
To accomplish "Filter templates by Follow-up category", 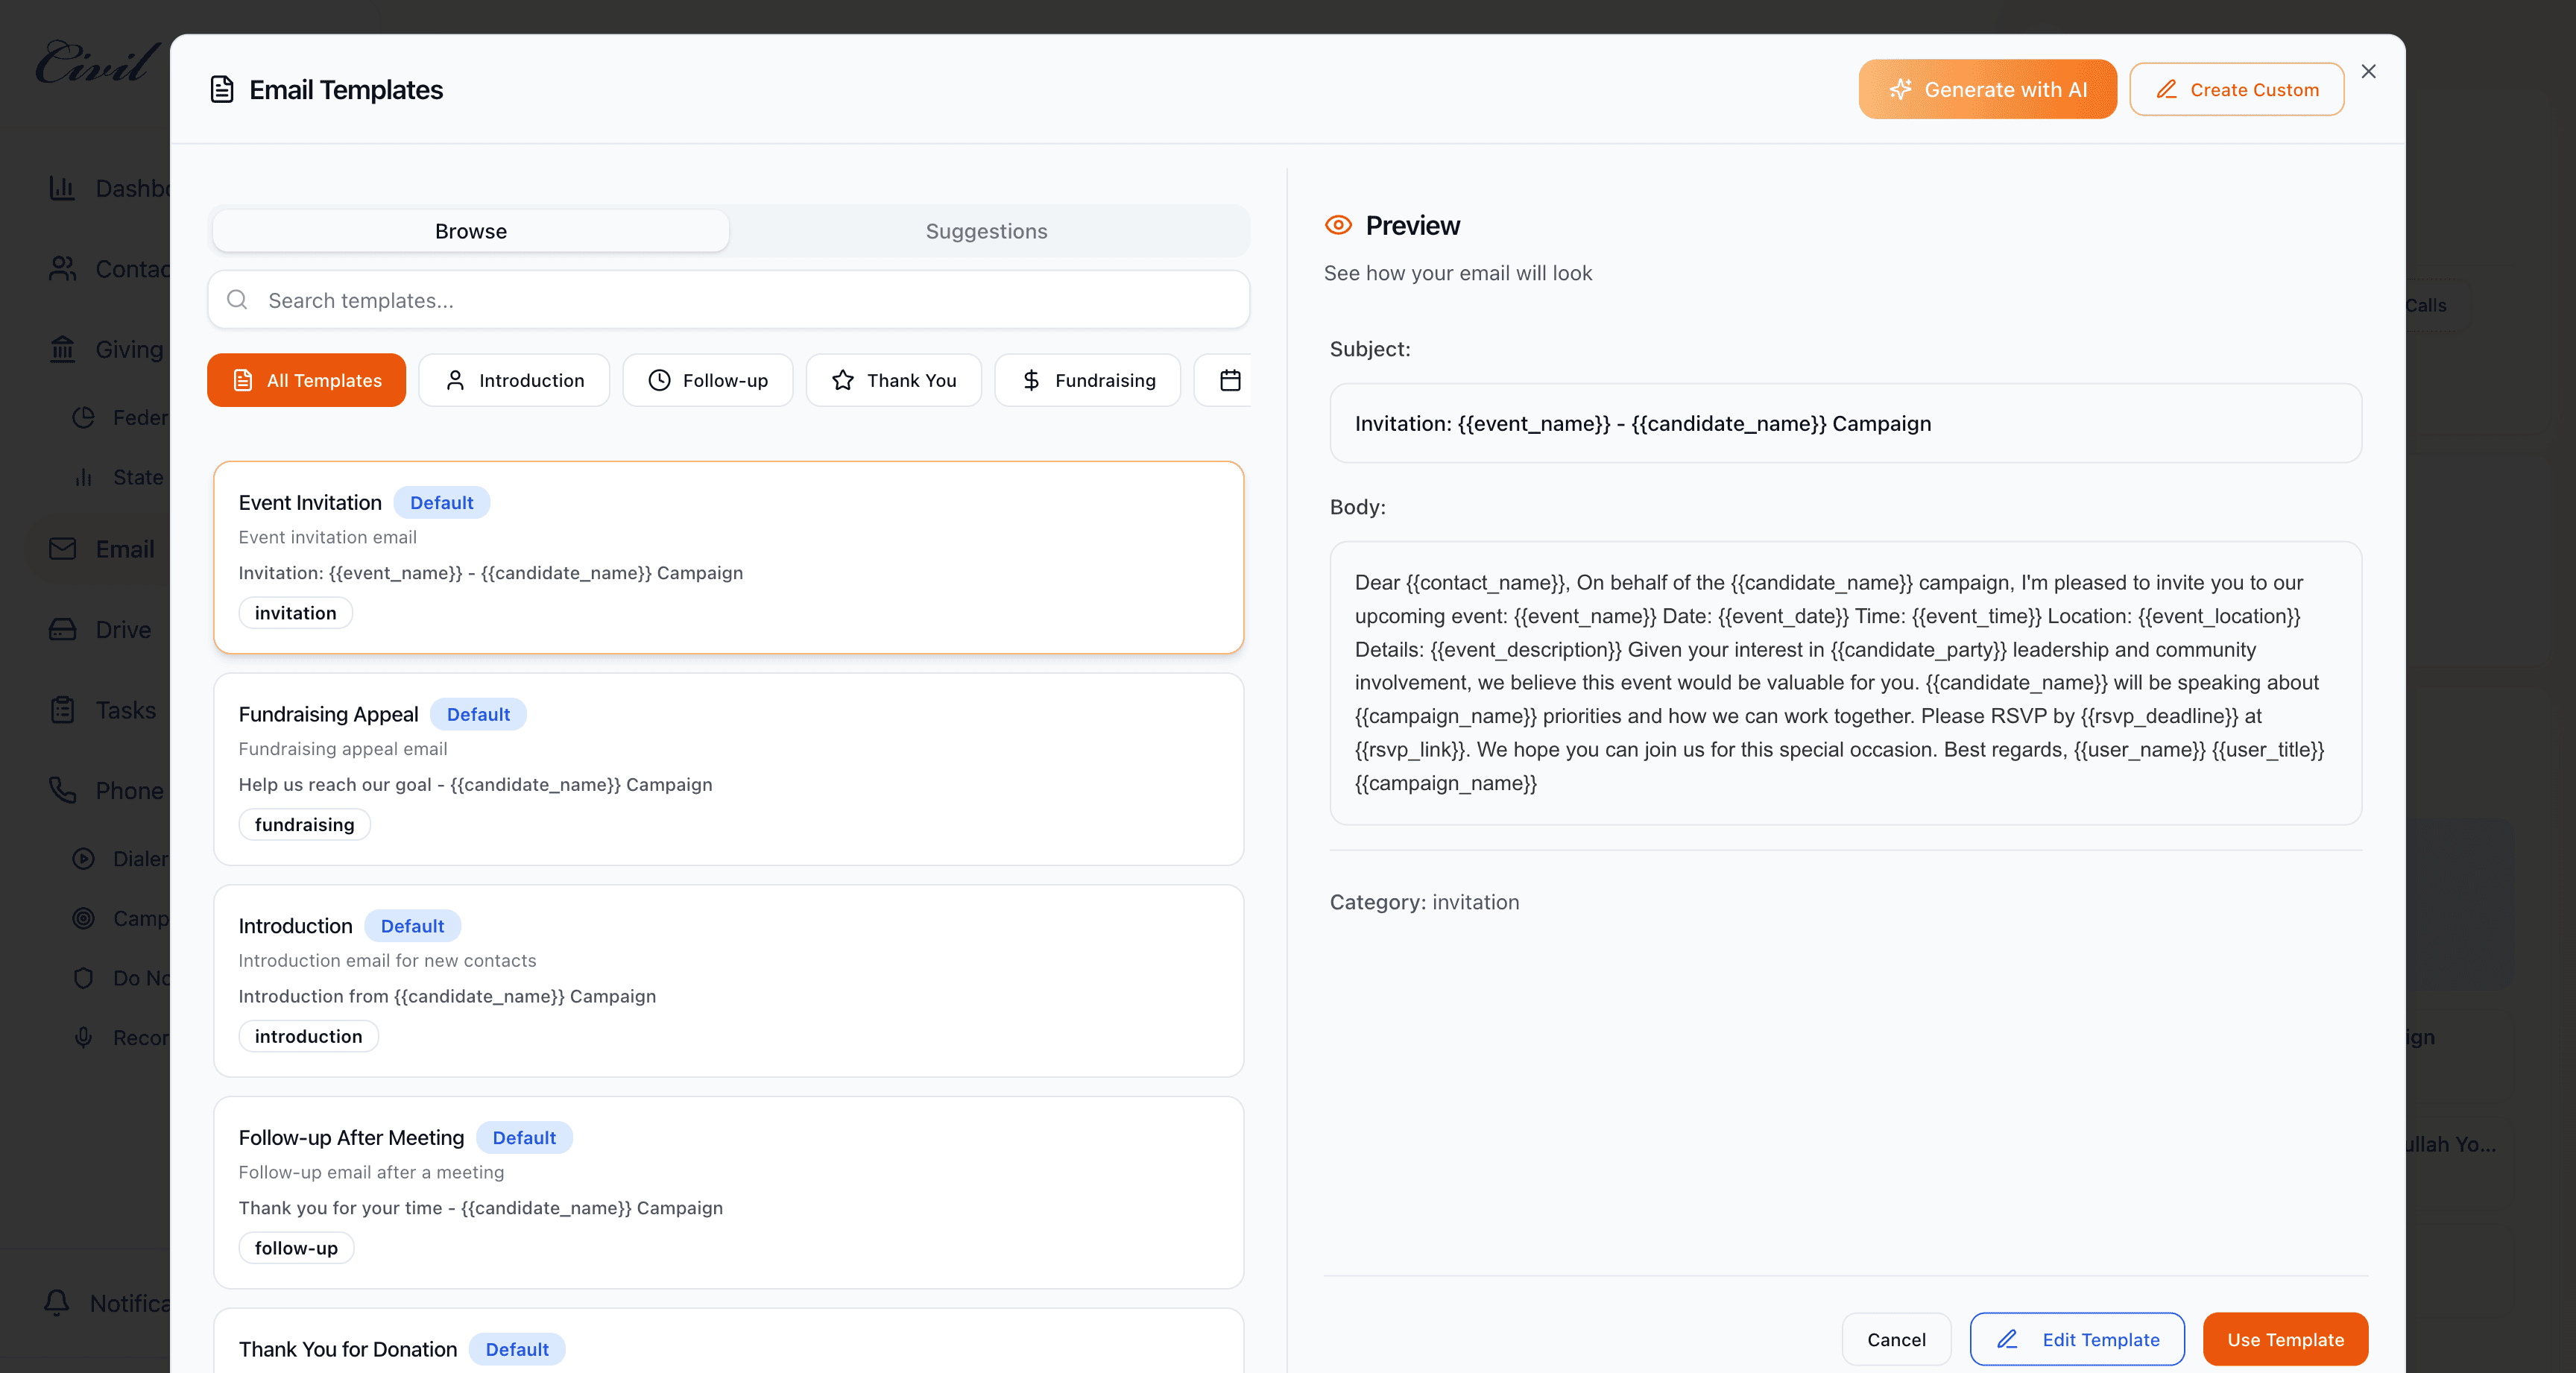I will 707,380.
